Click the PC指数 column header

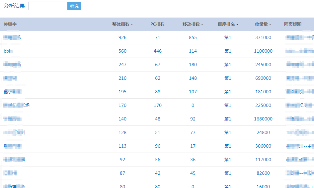tap(157, 24)
